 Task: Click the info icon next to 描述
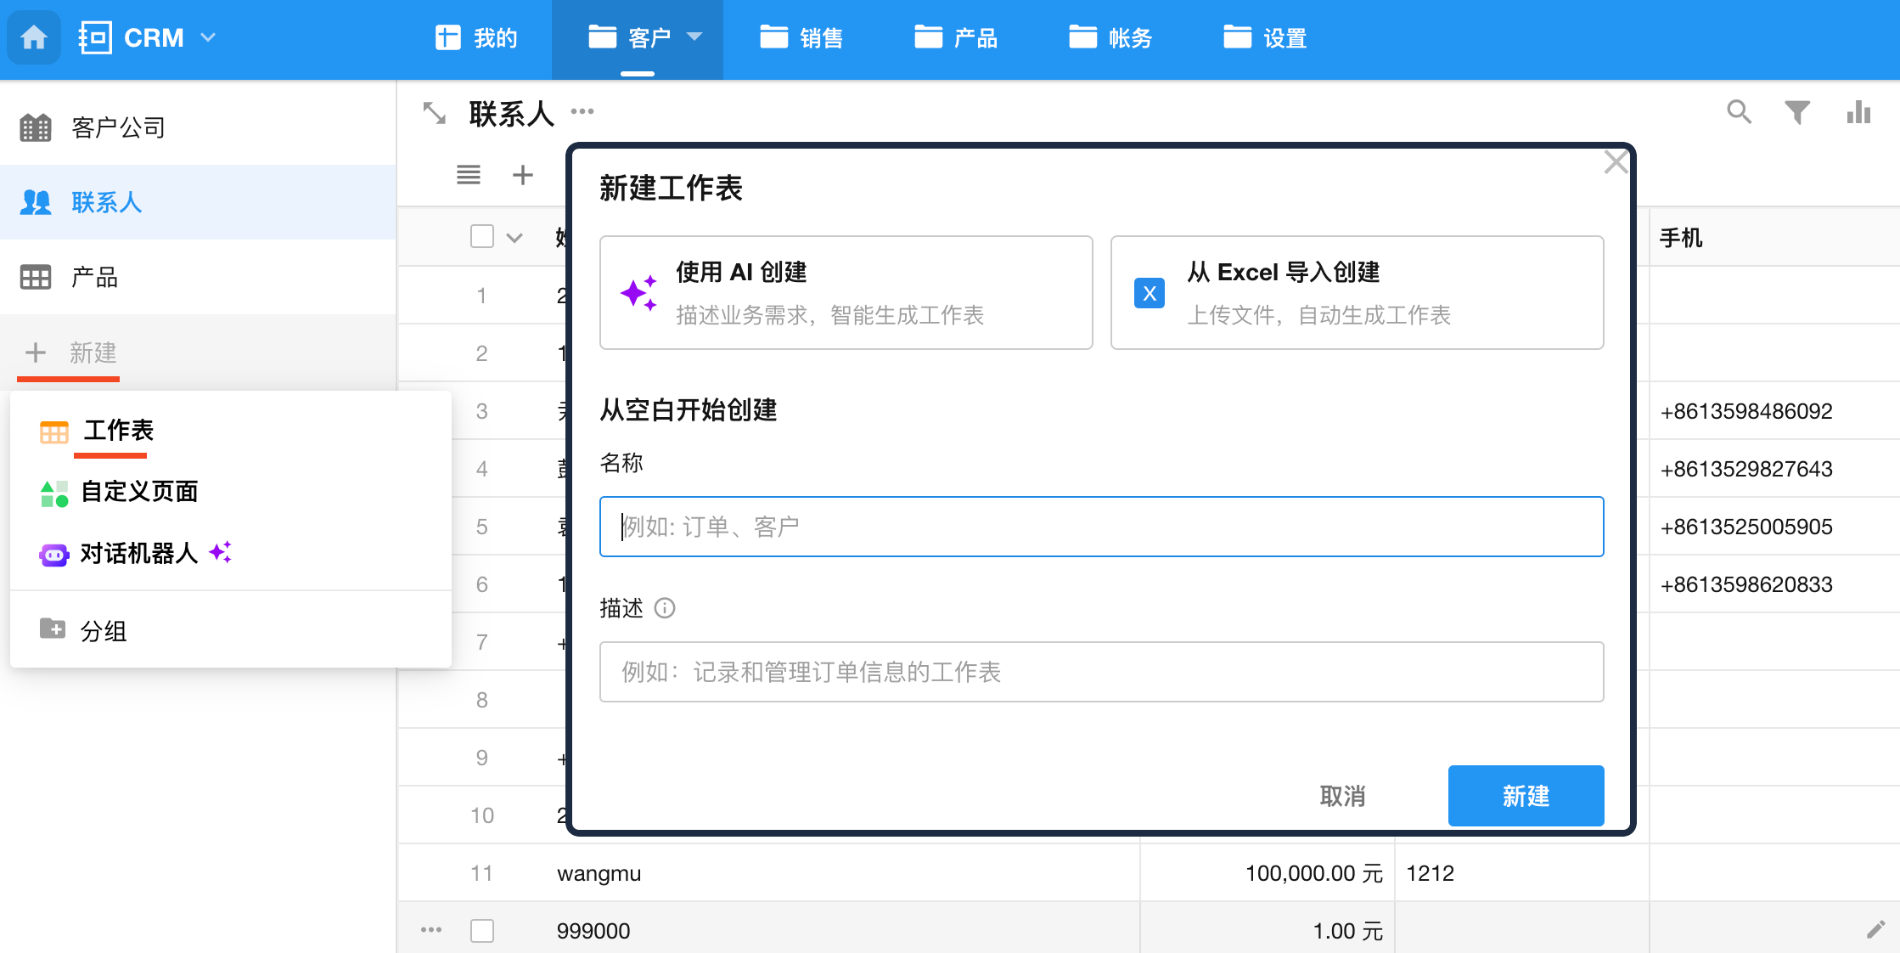665,608
